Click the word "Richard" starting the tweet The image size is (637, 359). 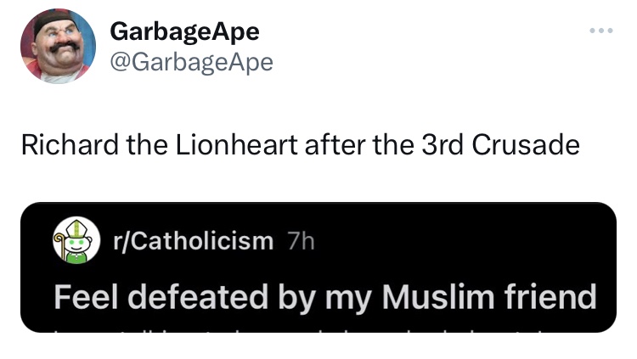pos(70,145)
